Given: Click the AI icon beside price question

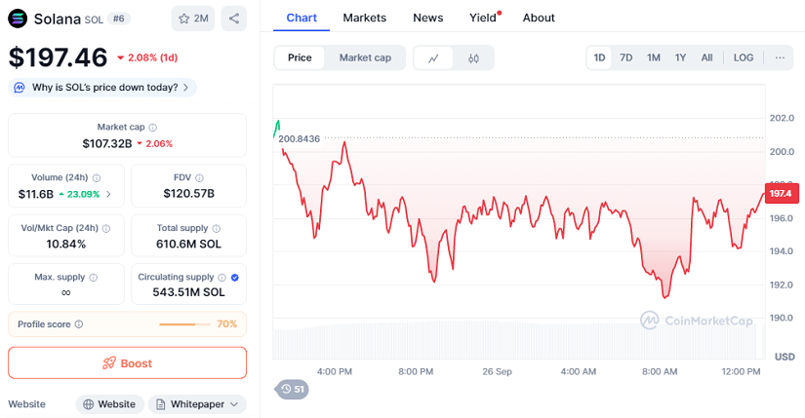Looking at the screenshot, I should click(20, 87).
